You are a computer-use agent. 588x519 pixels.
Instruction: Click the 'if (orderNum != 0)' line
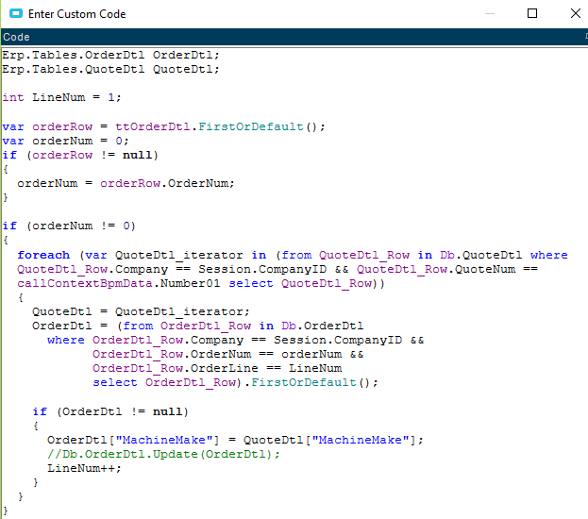[x=69, y=226]
